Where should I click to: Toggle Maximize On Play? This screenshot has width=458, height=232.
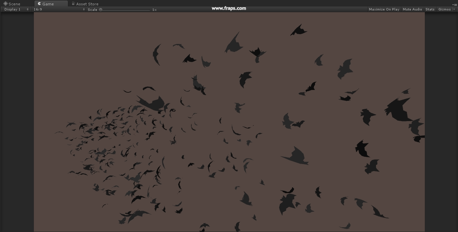tap(384, 9)
